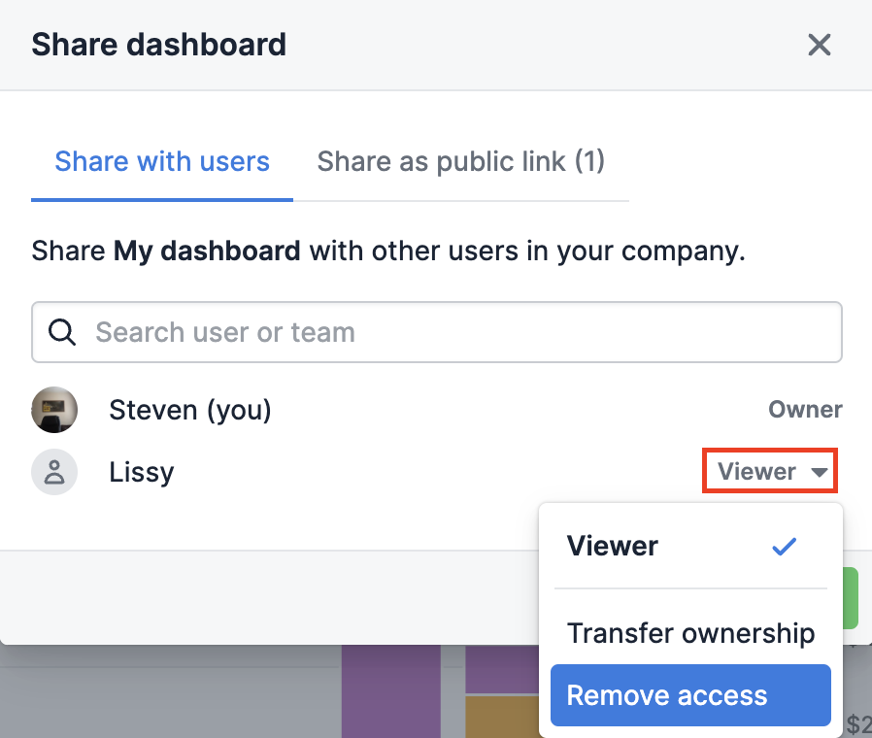Click the Owner label next to Steven
The image size is (872, 738).
coord(805,410)
